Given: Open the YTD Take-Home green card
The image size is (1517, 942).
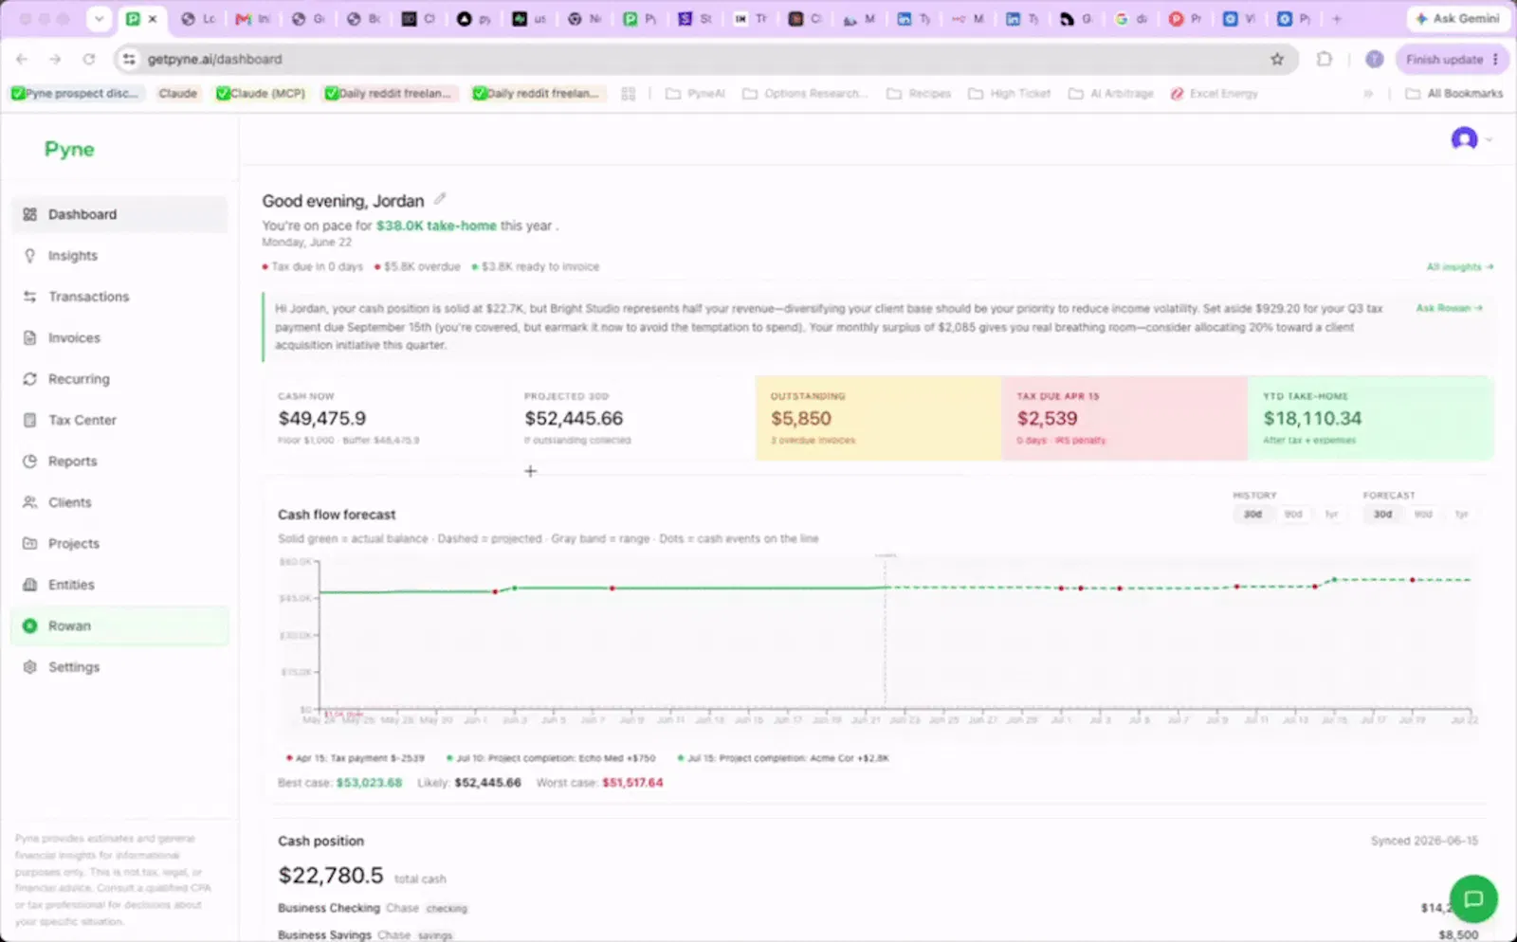Looking at the screenshot, I should tap(1371, 418).
